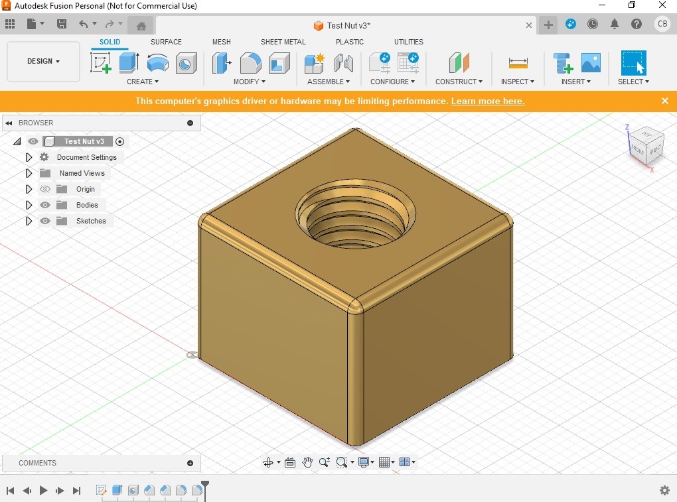
Task: Open the Learn more here link
Action: (x=488, y=101)
